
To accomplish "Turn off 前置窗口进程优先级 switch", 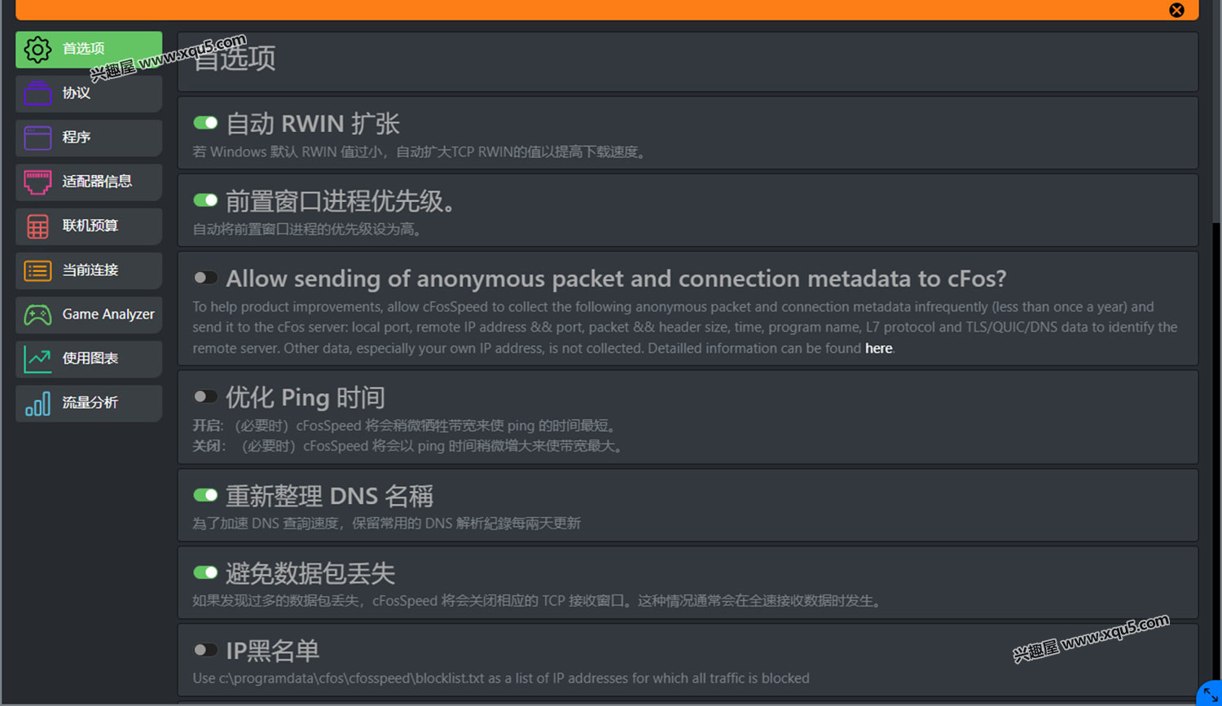I will point(205,200).
